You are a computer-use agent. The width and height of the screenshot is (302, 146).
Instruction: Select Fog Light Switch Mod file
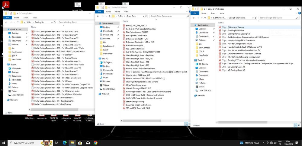tap(134, 49)
